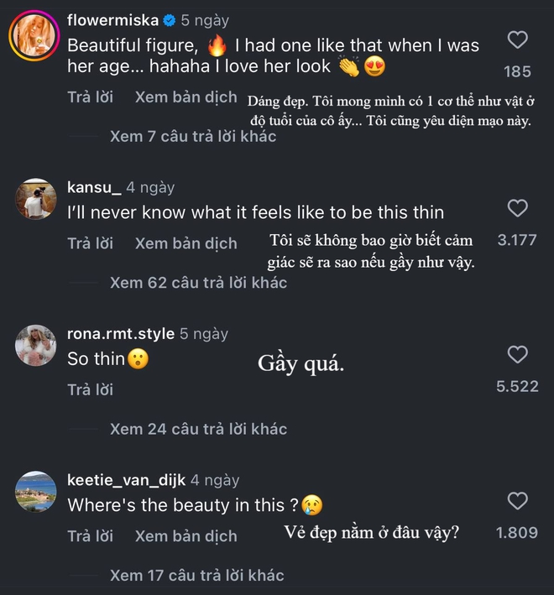
Task: Like flowermiska's comment with the heart
Action: click(x=519, y=39)
